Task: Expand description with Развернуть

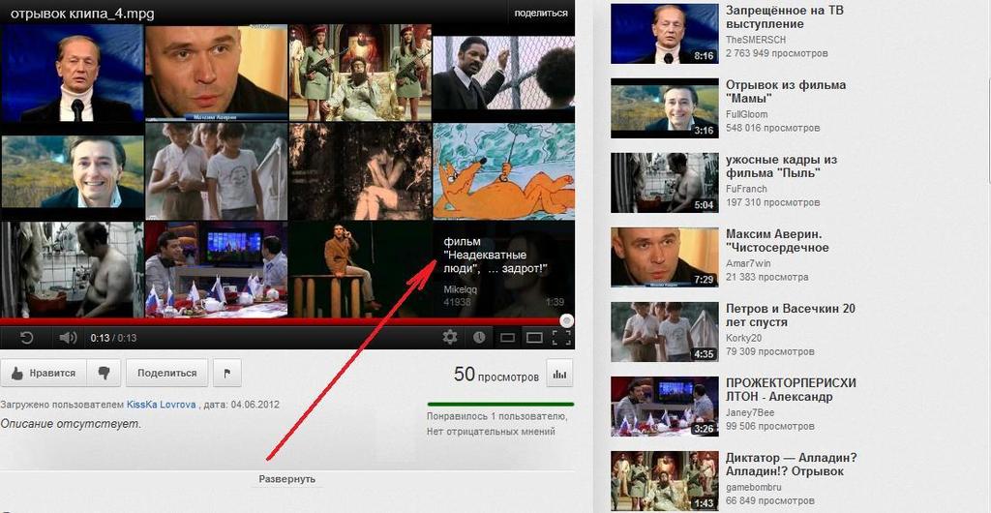Action: click(x=286, y=479)
